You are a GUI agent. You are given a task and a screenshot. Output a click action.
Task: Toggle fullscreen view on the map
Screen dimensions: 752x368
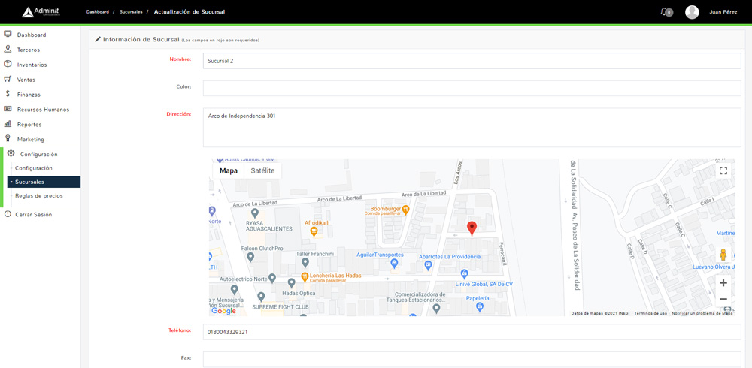(723, 171)
